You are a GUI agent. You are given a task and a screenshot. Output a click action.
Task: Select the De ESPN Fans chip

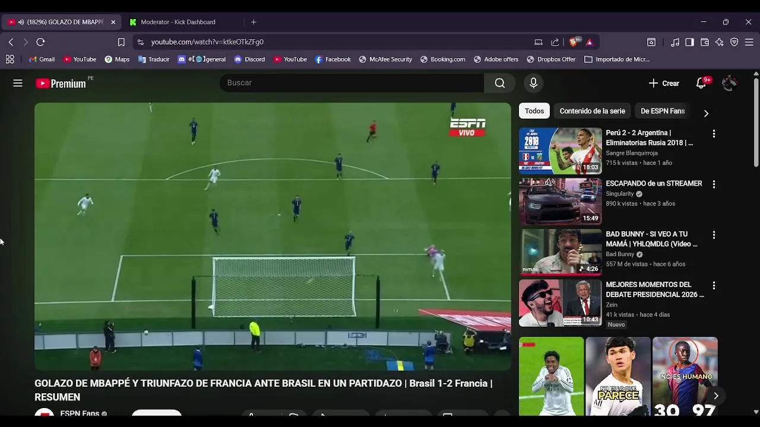pos(663,111)
